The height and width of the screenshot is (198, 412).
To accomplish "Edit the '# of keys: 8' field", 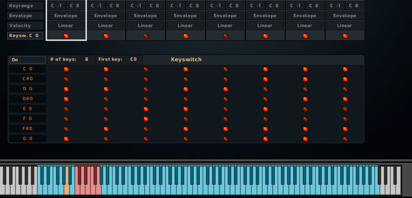I will [x=71, y=60].
